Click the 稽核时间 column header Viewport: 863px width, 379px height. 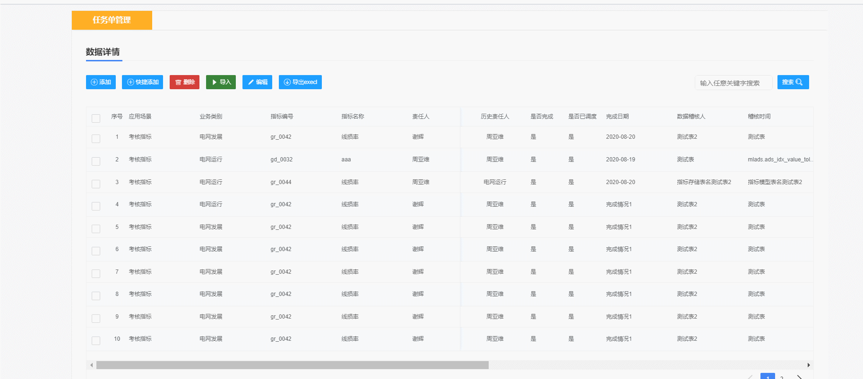coord(759,117)
